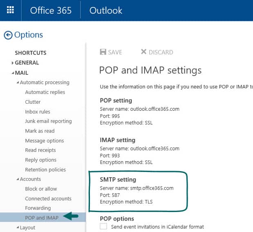
Task: Collapse the MAIL section triangle
Action: point(13,73)
